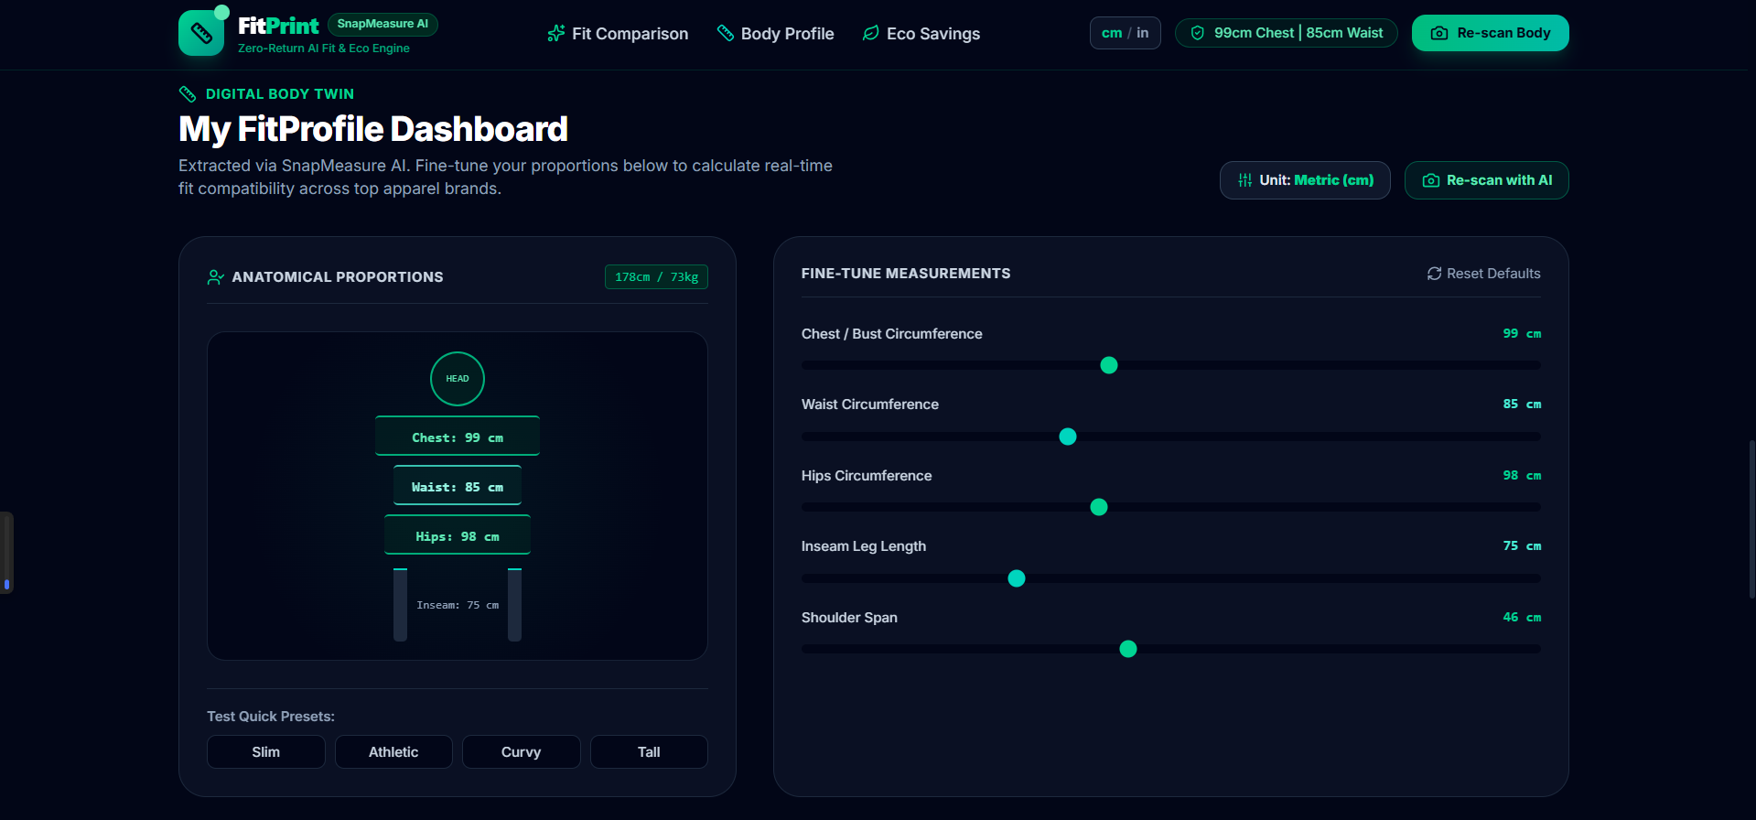The image size is (1756, 820).
Task: Click the refresh icon beside Reset Defaults
Action: pyautogui.click(x=1434, y=274)
